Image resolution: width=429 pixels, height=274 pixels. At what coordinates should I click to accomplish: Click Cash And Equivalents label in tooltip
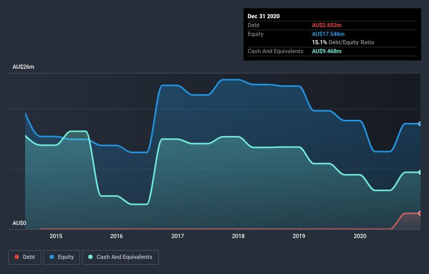pyautogui.click(x=275, y=51)
